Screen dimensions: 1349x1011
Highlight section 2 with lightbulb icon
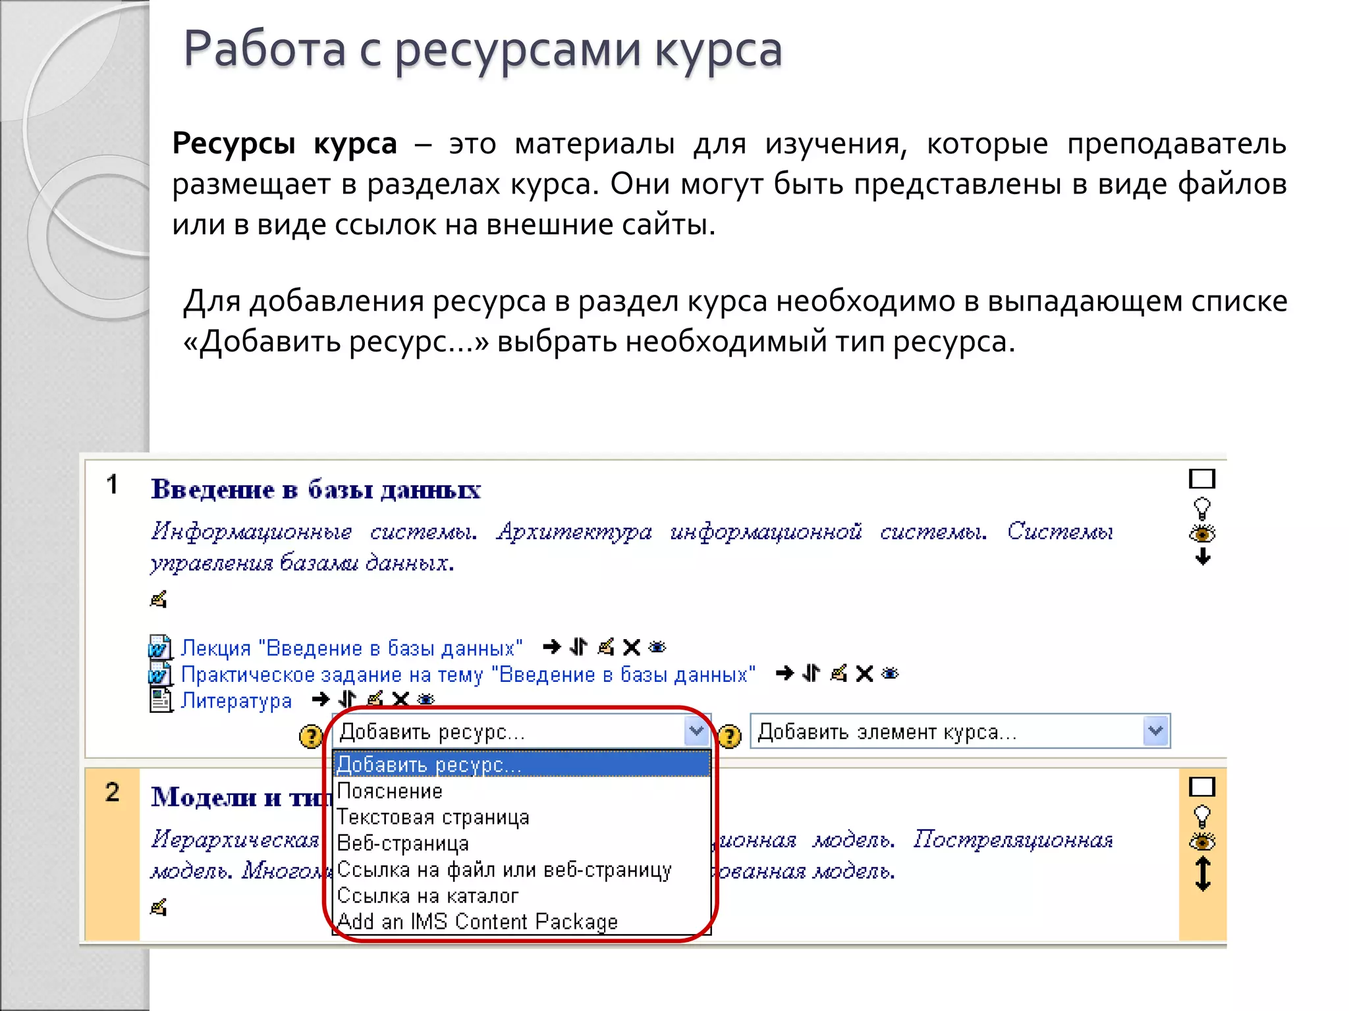[1202, 817]
